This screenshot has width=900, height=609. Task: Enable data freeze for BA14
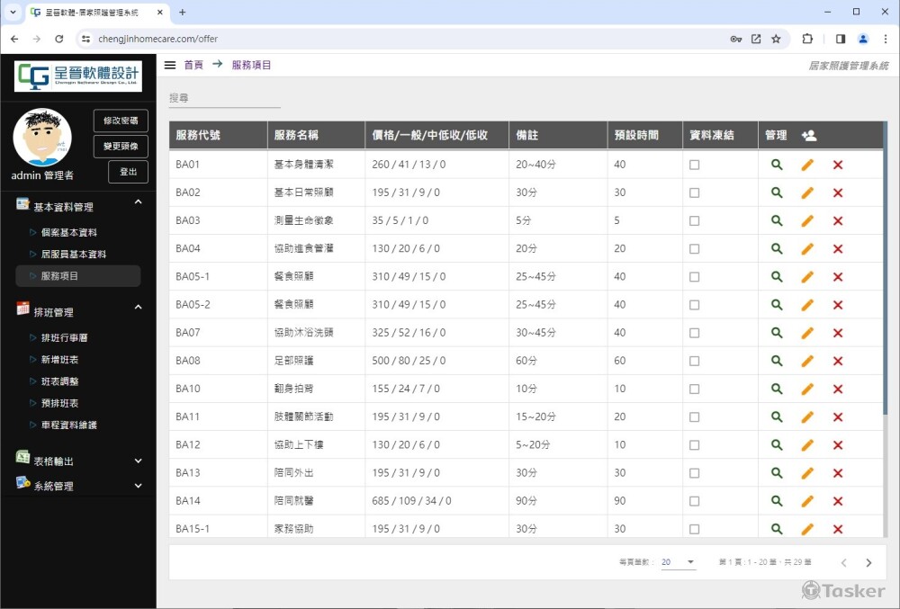point(694,501)
